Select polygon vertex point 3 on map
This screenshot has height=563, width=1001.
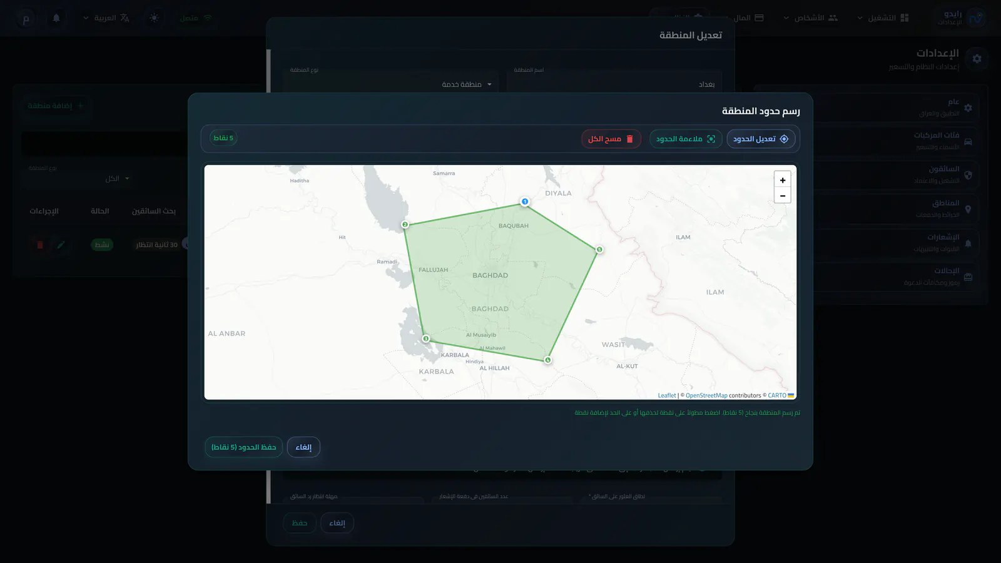[x=426, y=338]
